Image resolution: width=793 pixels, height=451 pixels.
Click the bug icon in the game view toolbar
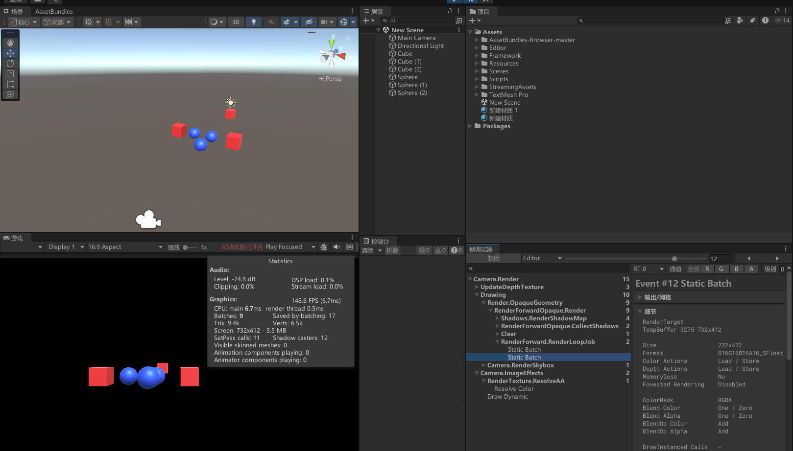pos(324,247)
